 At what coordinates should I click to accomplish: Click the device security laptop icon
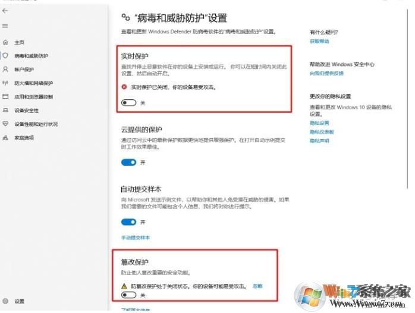coord(5,110)
